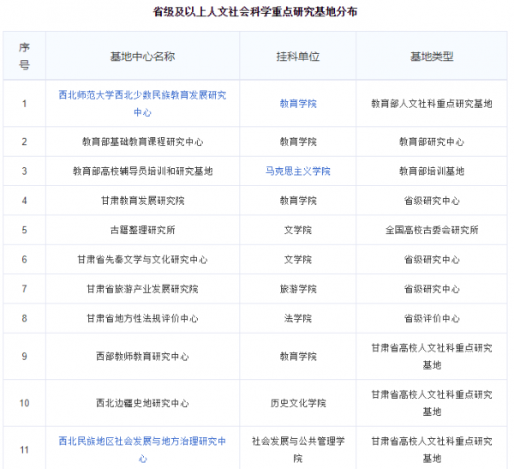Image resolution: width=514 pixels, height=469 pixels.
Task: Select 甘肃省地方性法规评价中心 cell
Action: pyautogui.click(x=142, y=318)
